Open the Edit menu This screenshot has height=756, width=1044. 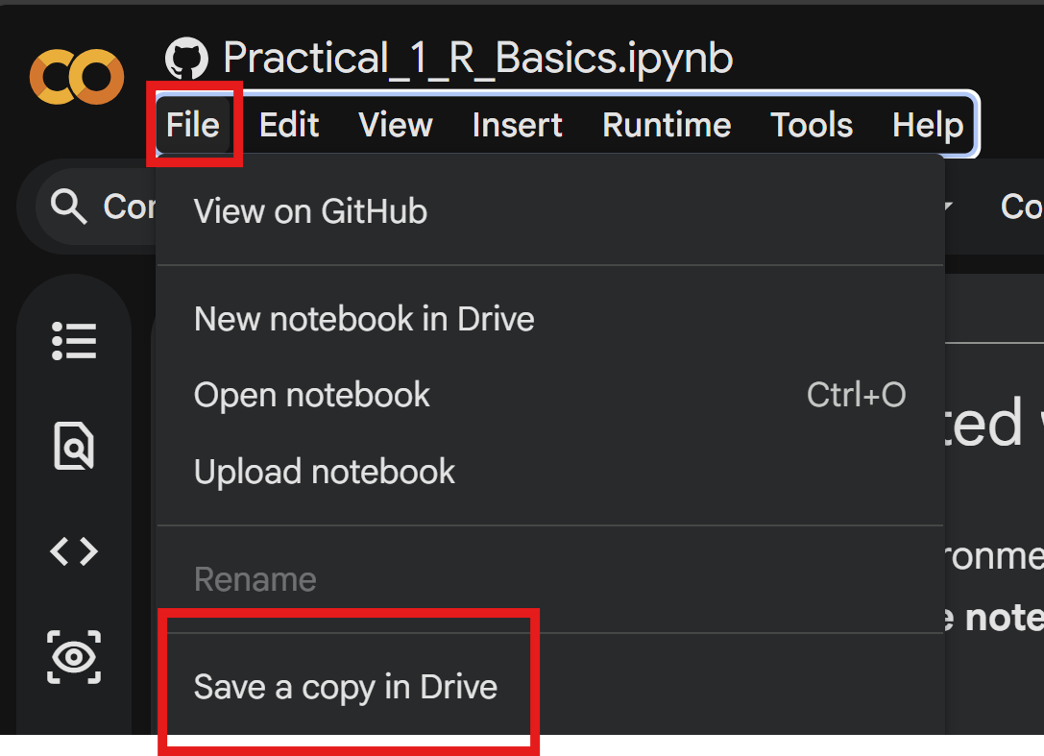289,125
